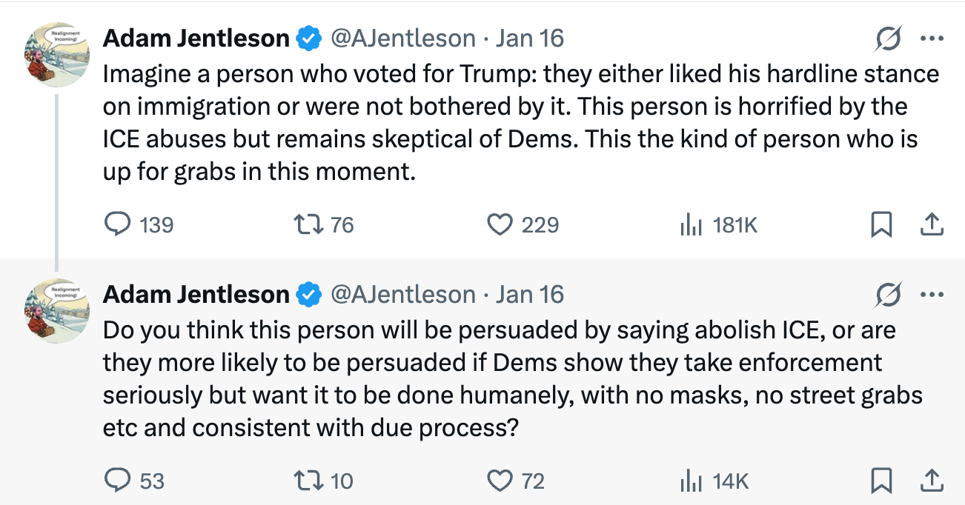The image size is (965, 505).
Task: Click @AJentleson handle in the second tweet
Action: coord(402,295)
